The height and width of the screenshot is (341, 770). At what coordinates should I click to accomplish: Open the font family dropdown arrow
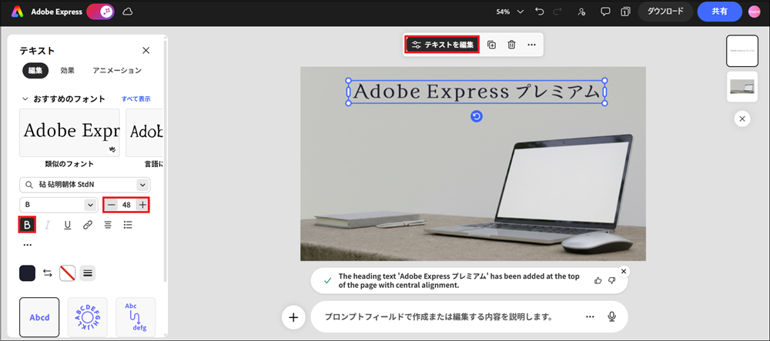click(x=143, y=185)
